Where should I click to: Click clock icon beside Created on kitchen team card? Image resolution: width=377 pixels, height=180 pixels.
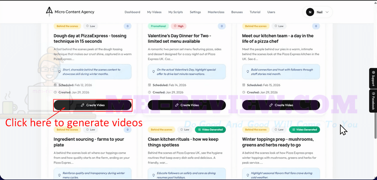(x=243, y=92)
